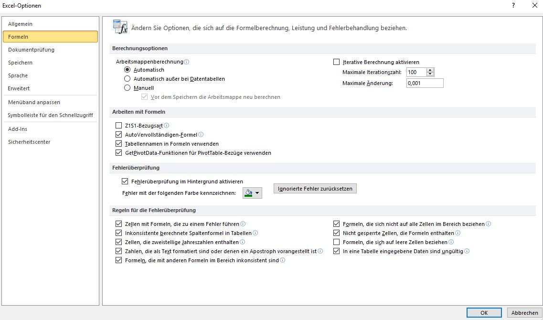Click info icon for 'nicht auf alle Zellen im Bereich' rule
This screenshot has height=320, width=543.
pyautogui.click(x=488, y=224)
